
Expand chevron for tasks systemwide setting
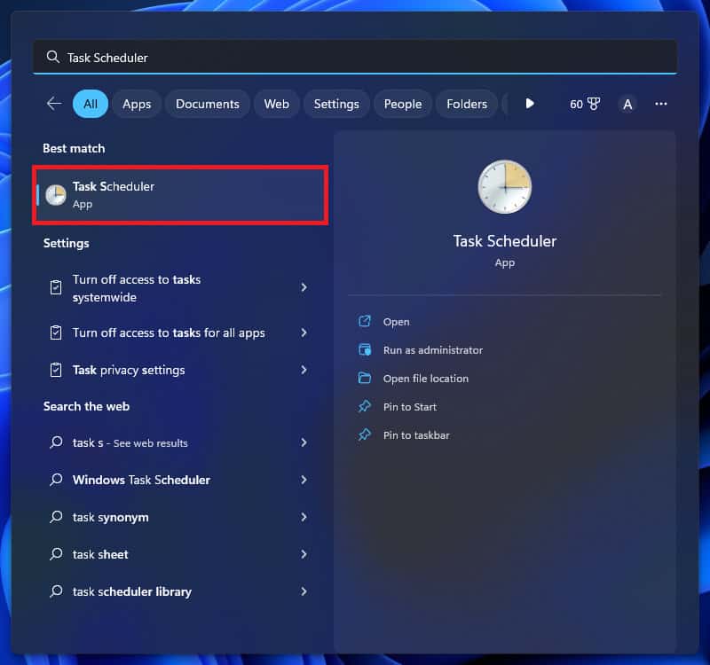[x=304, y=287]
